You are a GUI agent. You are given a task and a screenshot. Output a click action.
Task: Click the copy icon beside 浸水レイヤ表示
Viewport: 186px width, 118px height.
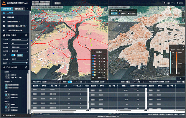[26, 35]
